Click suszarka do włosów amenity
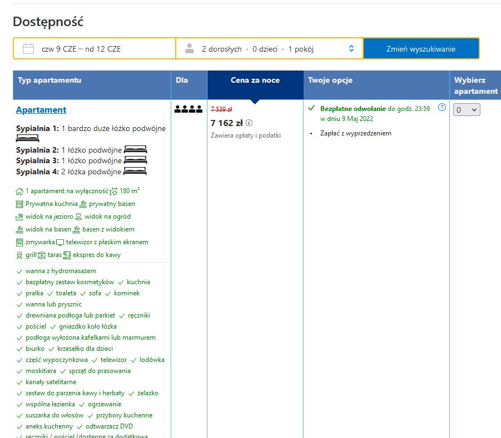The width and height of the screenshot is (501, 438). point(54,415)
